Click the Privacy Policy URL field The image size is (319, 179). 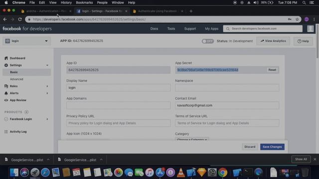click(x=119, y=123)
